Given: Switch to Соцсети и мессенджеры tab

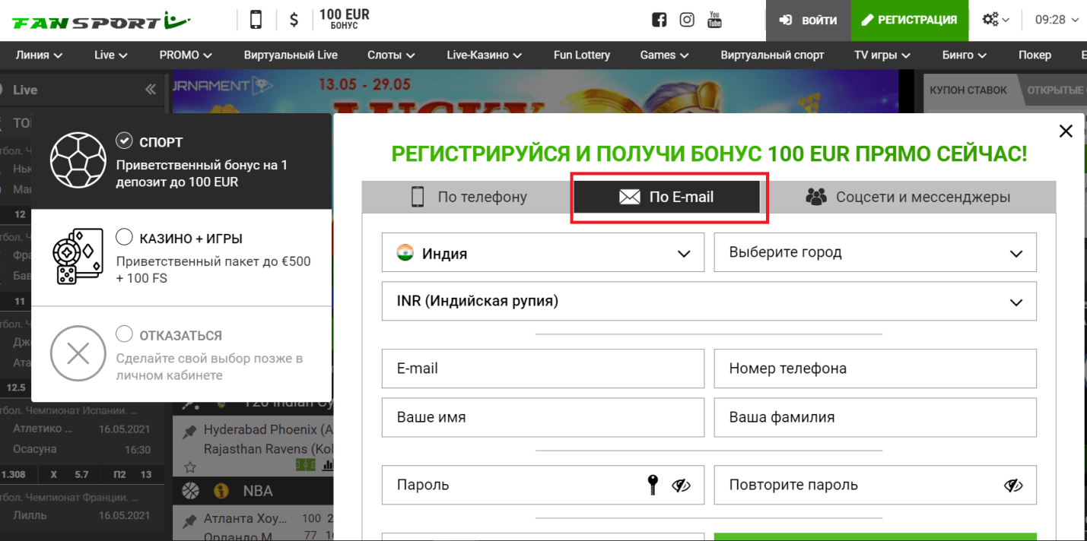Looking at the screenshot, I should (x=907, y=198).
